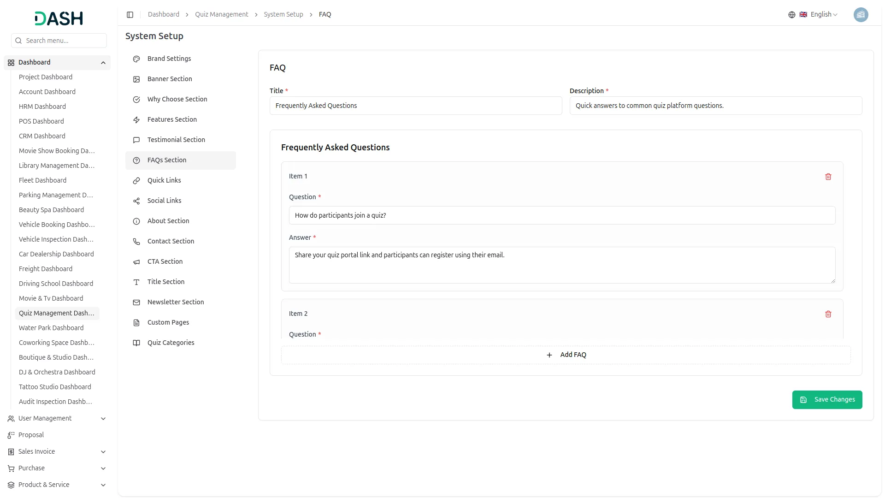Select Water Park Dashboard menu item
885x498 pixels.
(51, 328)
